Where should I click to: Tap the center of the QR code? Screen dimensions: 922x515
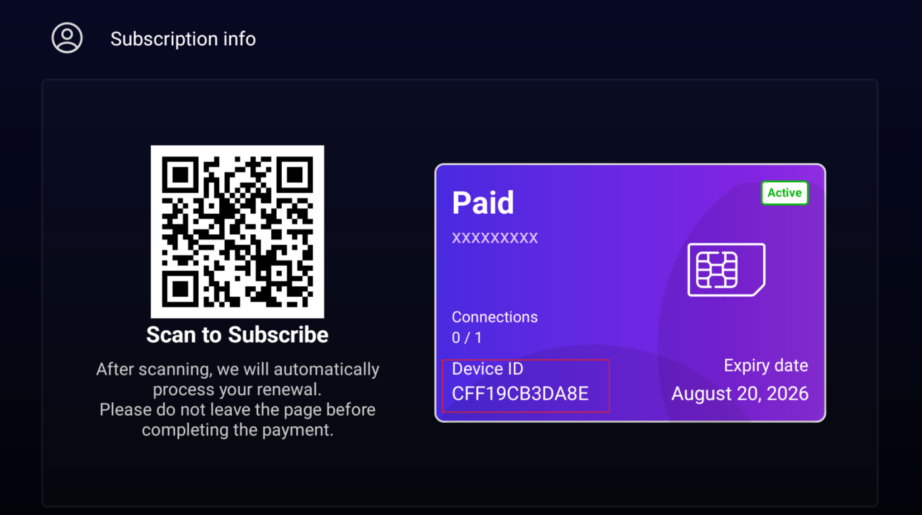(x=237, y=232)
